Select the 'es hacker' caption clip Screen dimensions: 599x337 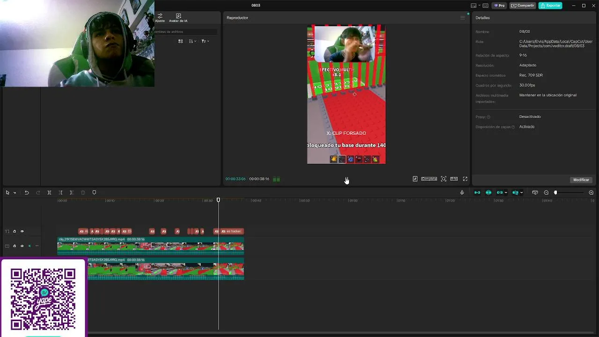[x=232, y=231]
